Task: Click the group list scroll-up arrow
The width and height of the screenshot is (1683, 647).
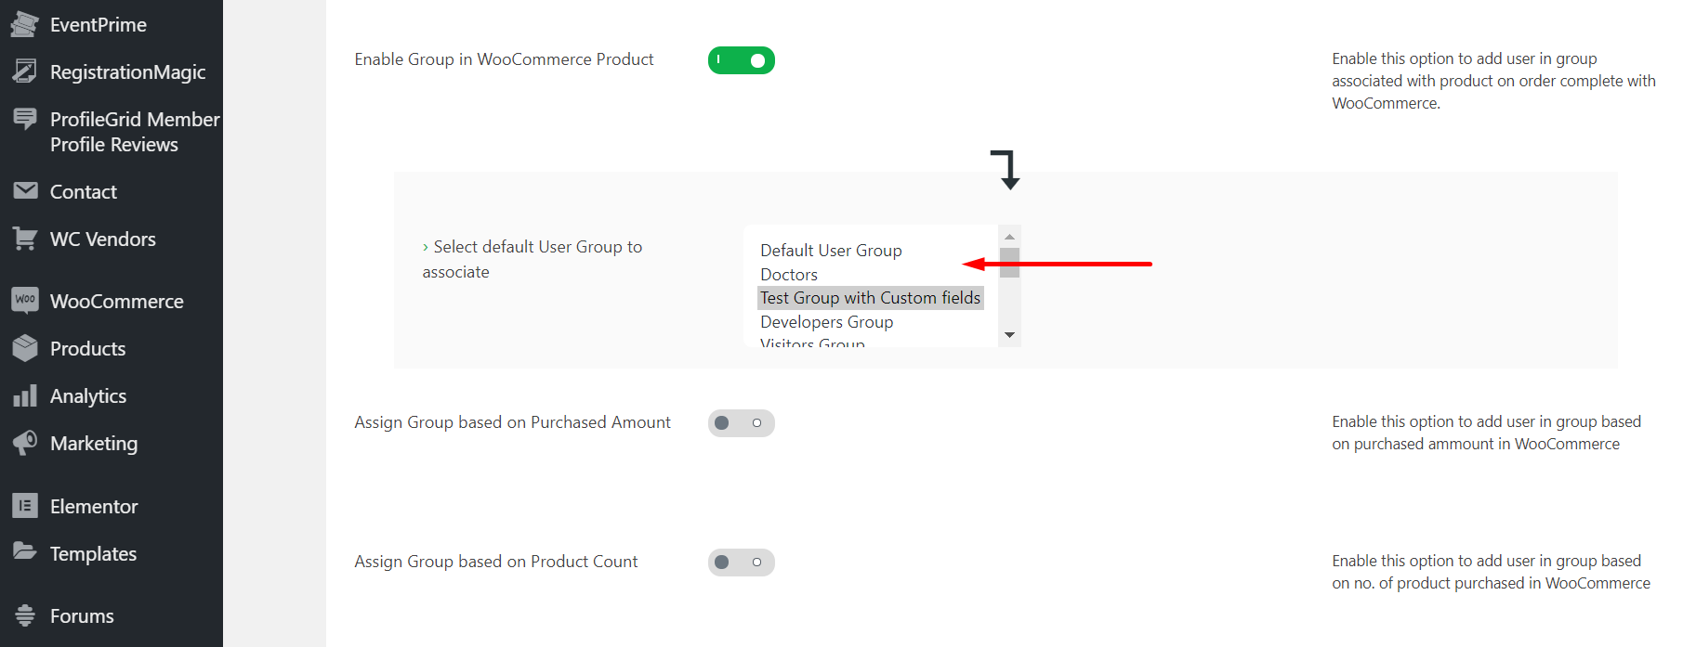Action: (1009, 237)
